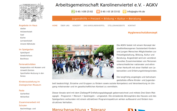The width and height of the screenshot is (177, 111).
Task: Open the Gewächshaus sidebar link
Action: point(26,56)
